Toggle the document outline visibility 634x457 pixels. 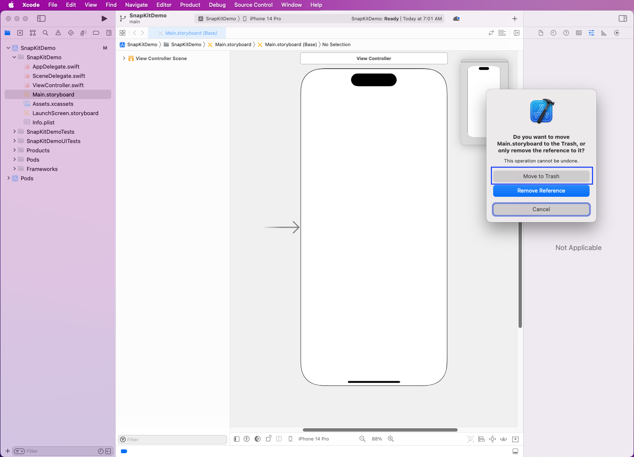point(237,439)
